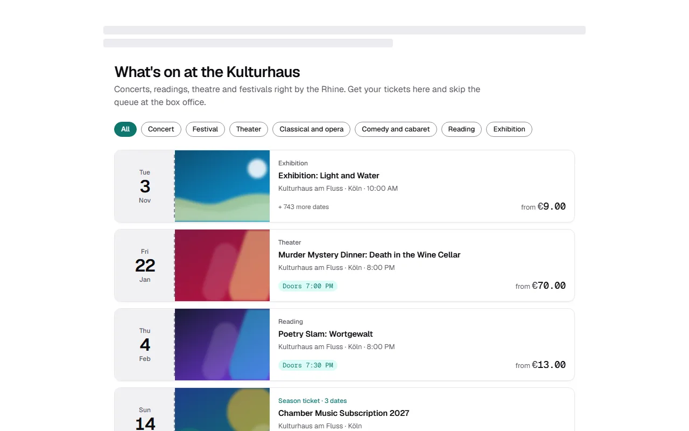Show only Exhibition events in filter bar

(x=509, y=129)
